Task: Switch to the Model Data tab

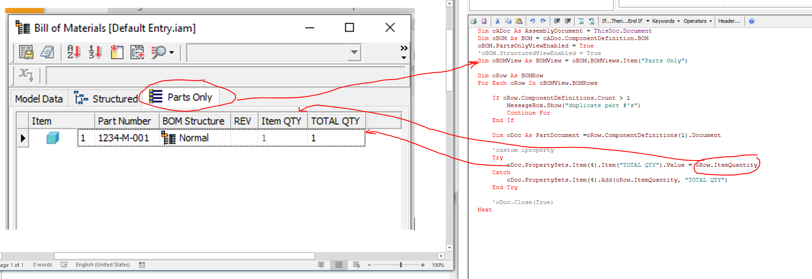Action: pos(39,99)
